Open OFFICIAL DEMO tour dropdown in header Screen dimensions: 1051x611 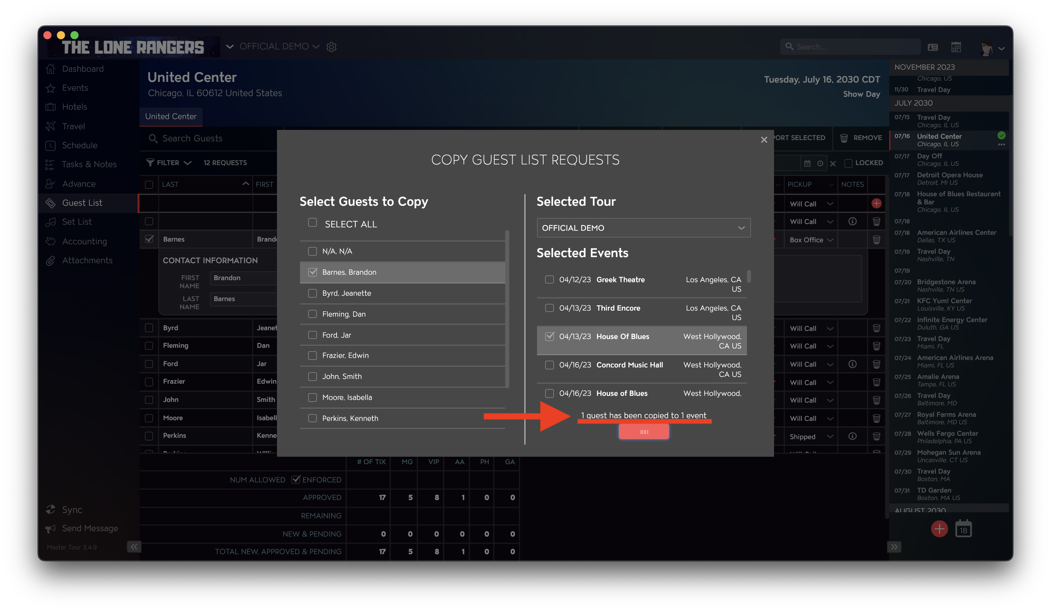pos(279,47)
